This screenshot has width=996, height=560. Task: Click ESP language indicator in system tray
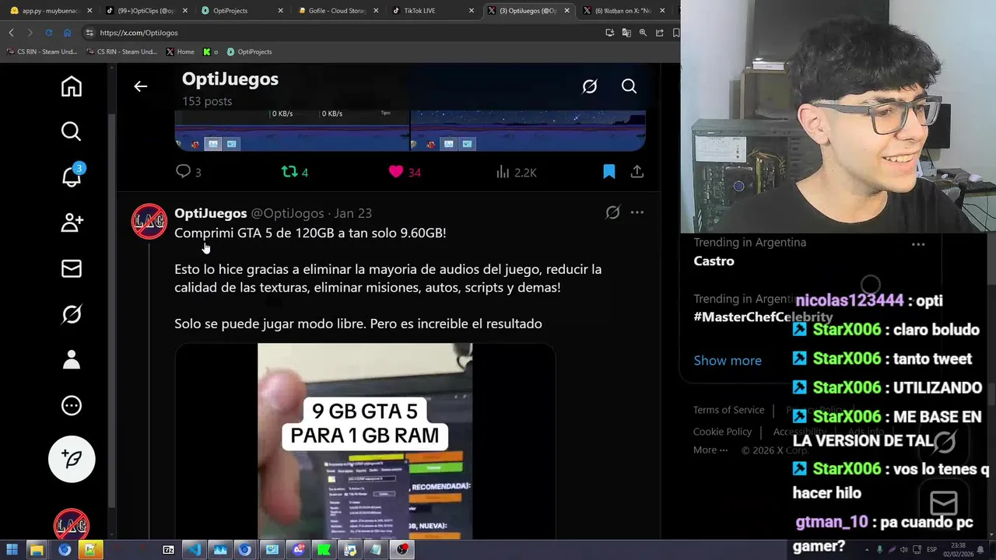click(x=931, y=549)
